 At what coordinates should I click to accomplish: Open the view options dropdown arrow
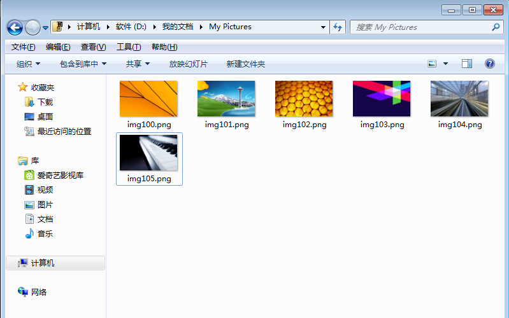pos(445,64)
